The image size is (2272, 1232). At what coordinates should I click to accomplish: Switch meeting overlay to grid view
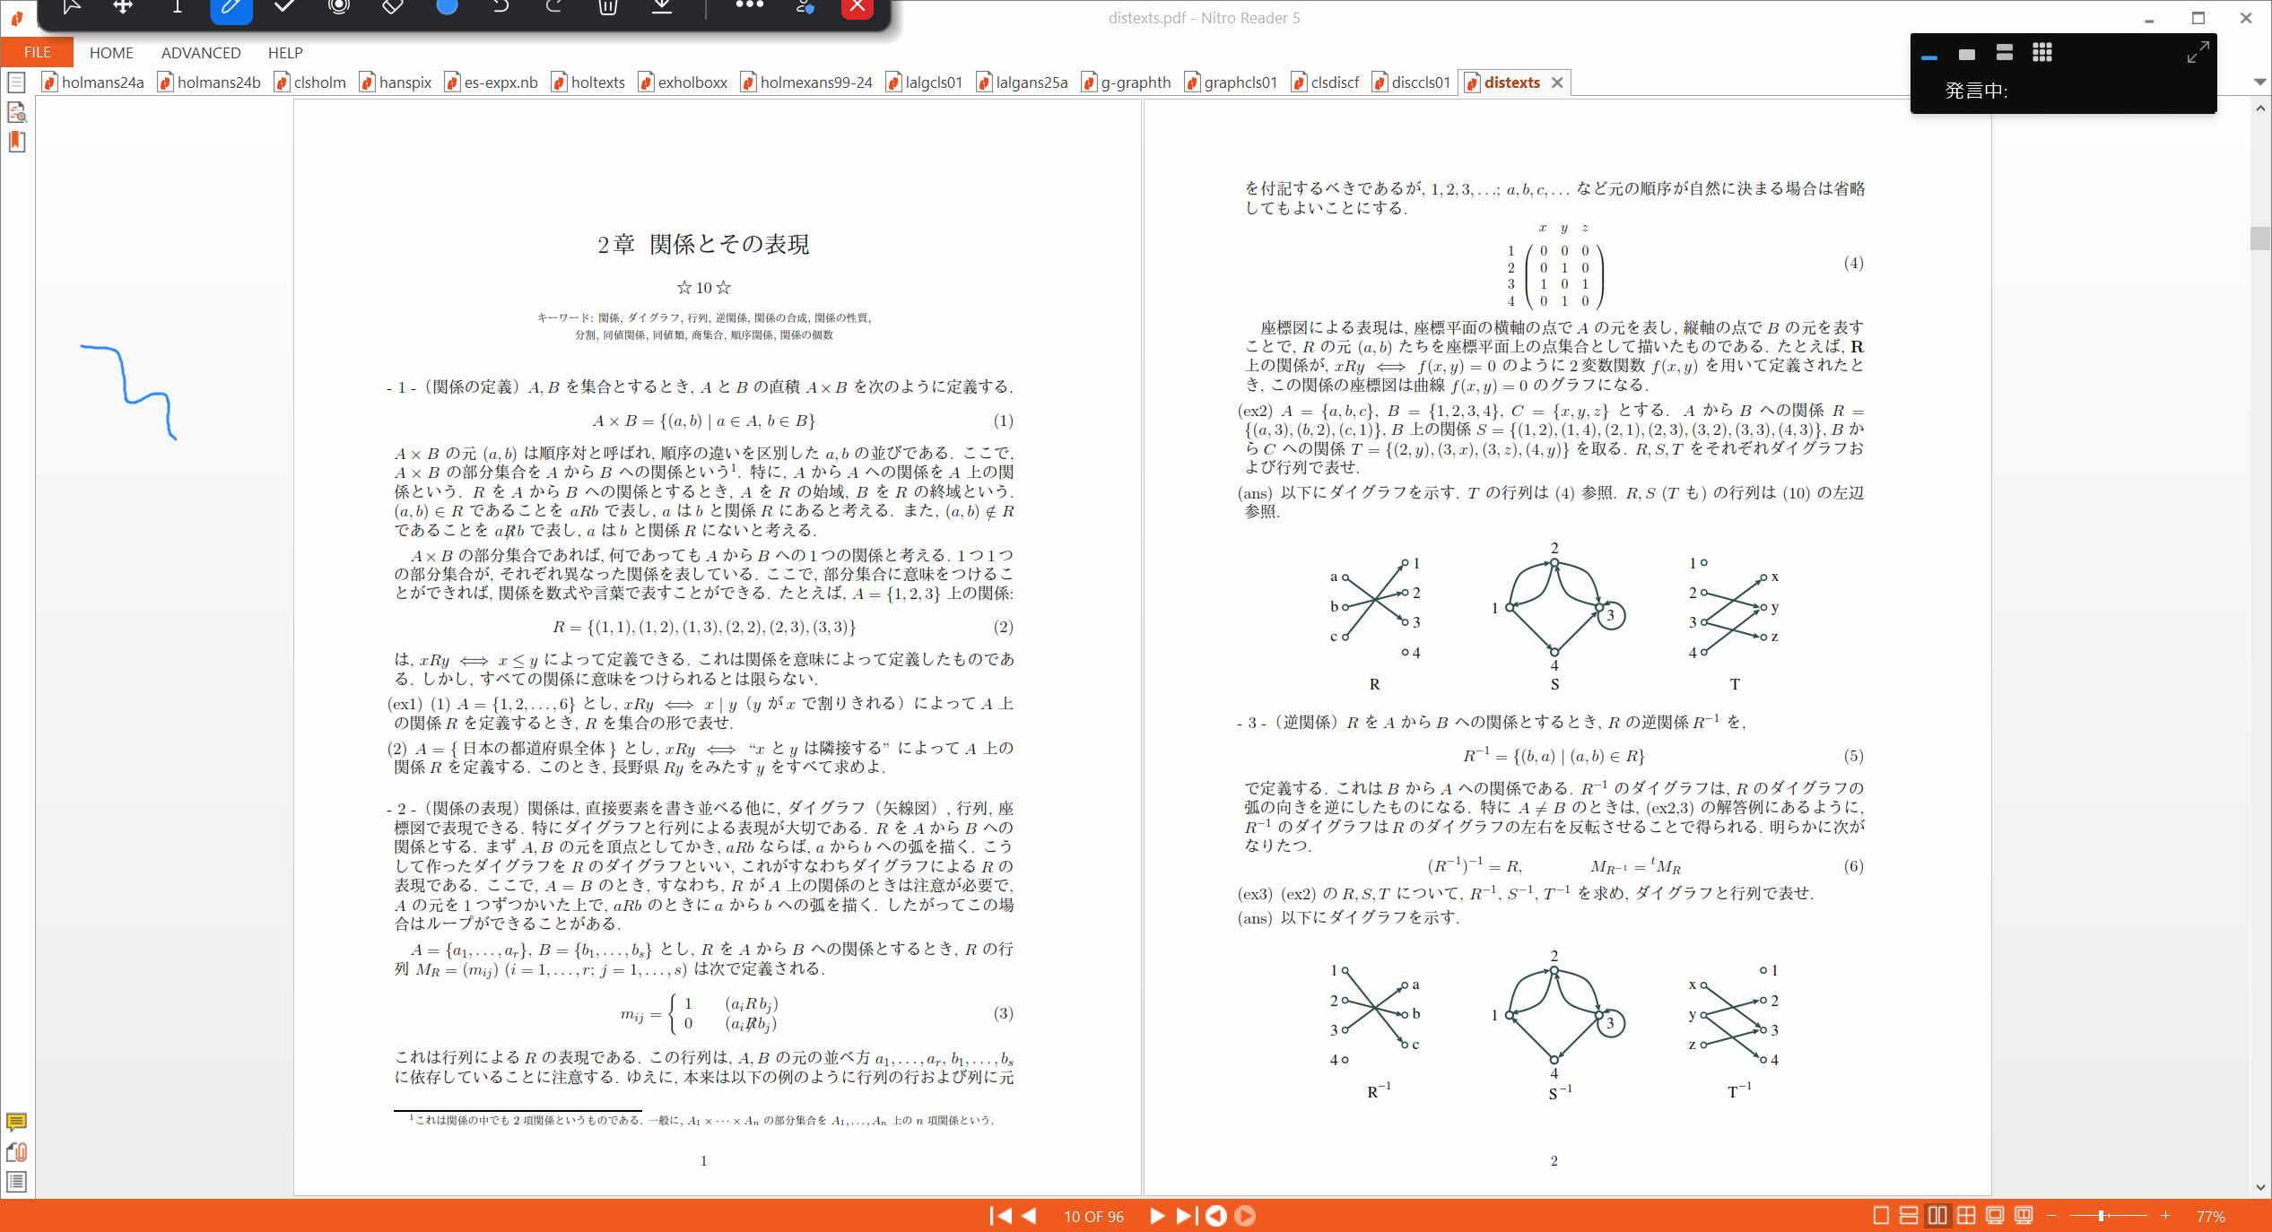click(x=2042, y=53)
